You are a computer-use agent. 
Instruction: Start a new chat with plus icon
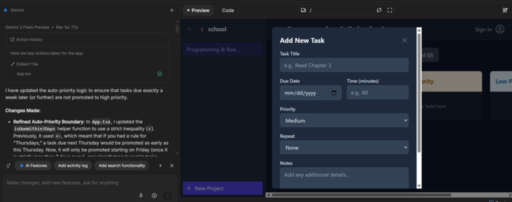(x=172, y=10)
